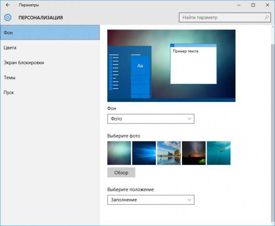Image resolution: width=275 pixels, height=226 pixels.
Task: Click the chevron arrow in the Фото combo box
Action: click(x=189, y=119)
